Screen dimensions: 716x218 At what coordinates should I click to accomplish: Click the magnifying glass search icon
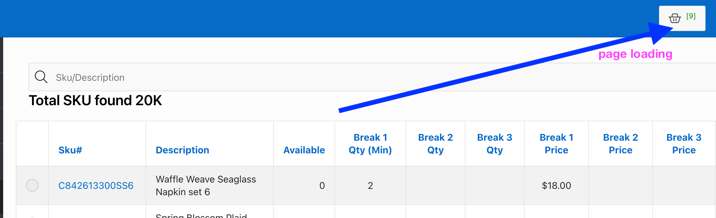point(41,77)
